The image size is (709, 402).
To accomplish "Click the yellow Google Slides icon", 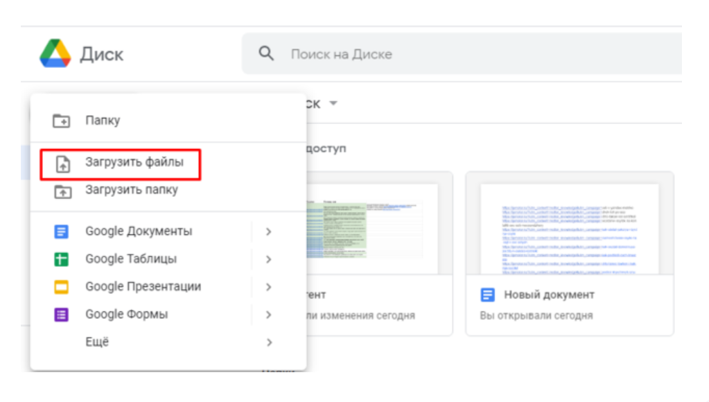I will pyautogui.click(x=62, y=287).
